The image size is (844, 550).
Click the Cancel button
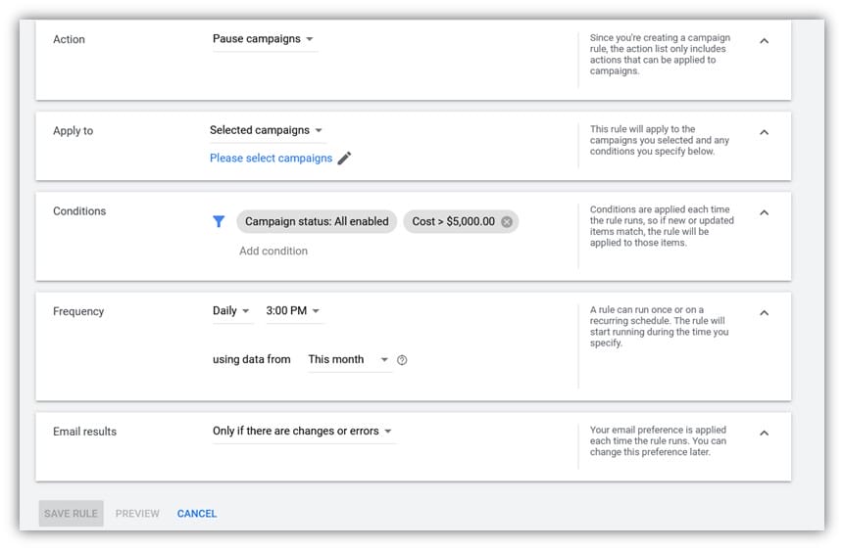(x=197, y=514)
